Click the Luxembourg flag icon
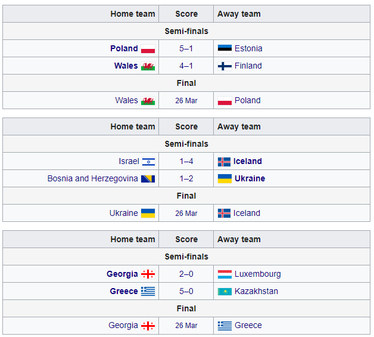 point(225,274)
